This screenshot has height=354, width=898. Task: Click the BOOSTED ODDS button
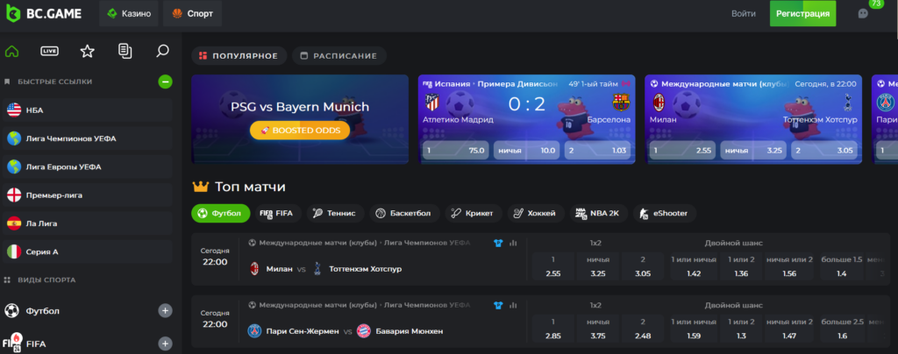click(300, 130)
